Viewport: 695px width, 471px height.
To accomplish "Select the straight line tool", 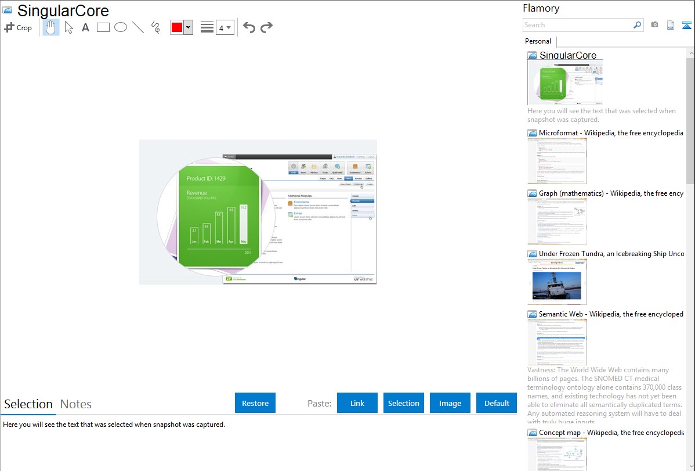I will [138, 27].
